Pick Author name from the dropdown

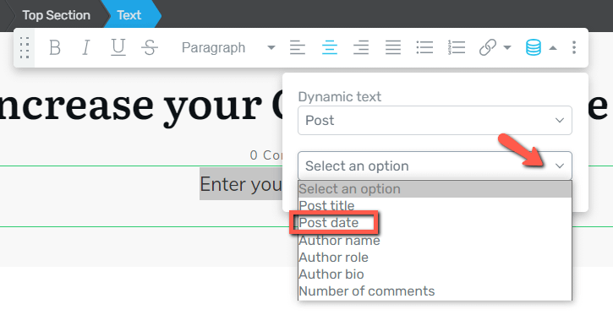(x=435, y=240)
